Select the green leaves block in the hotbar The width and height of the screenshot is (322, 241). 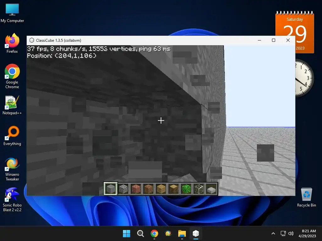tap(186, 189)
